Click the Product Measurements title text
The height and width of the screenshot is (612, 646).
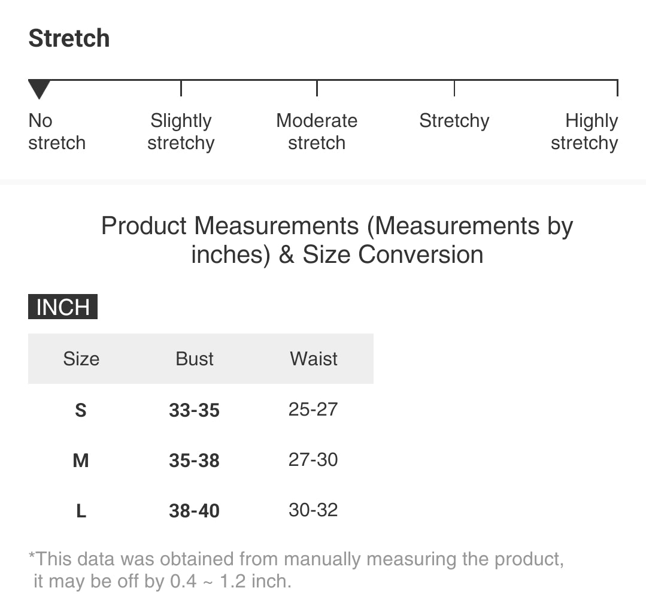(x=337, y=240)
